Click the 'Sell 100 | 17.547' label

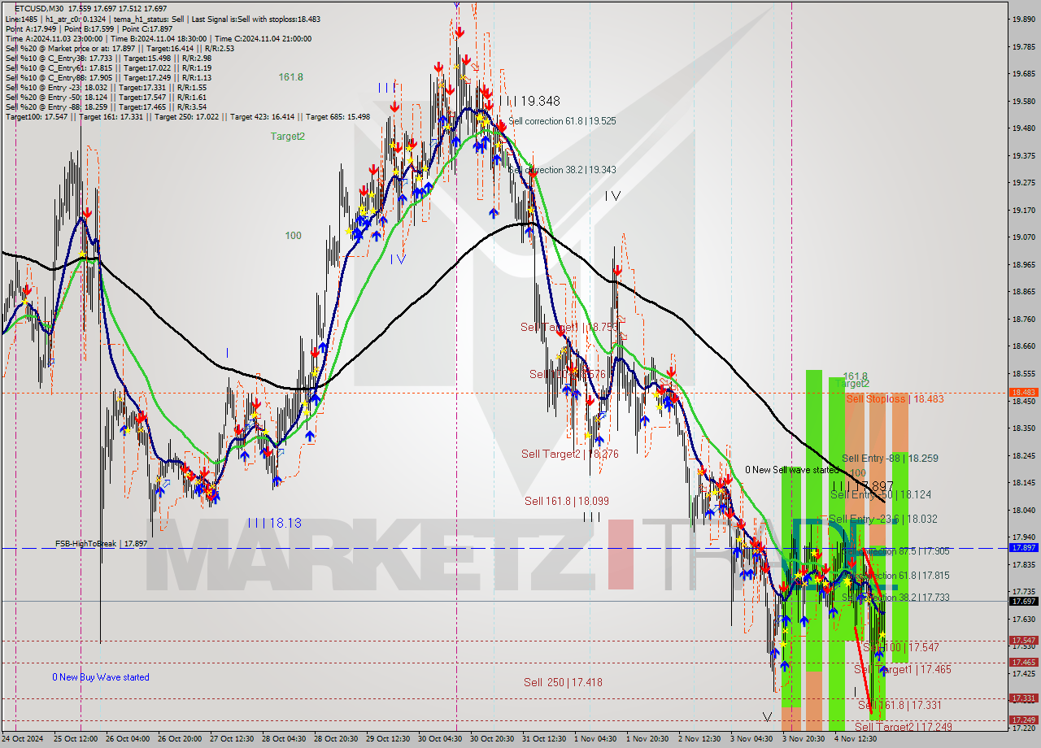[x=901, y=647]
